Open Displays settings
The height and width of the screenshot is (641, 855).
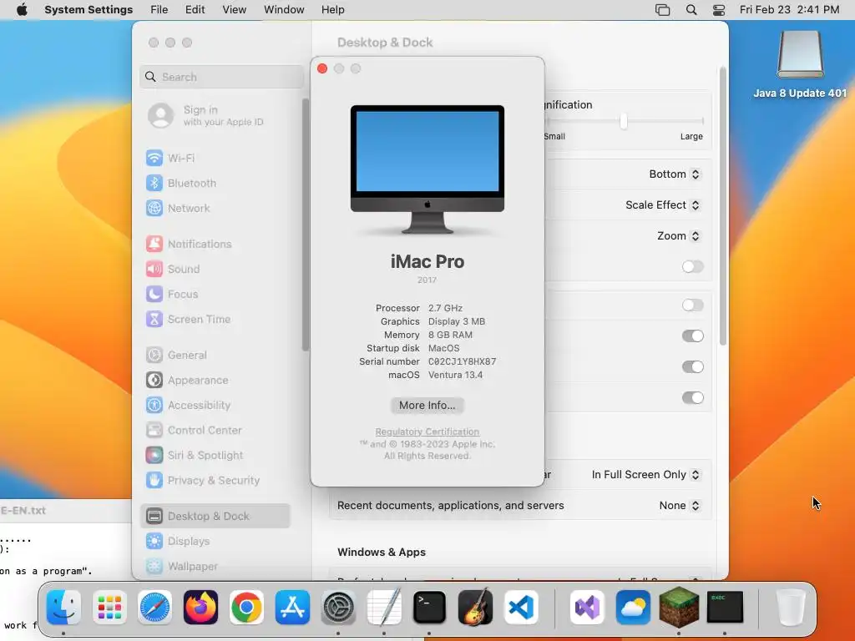coord(178,541)
